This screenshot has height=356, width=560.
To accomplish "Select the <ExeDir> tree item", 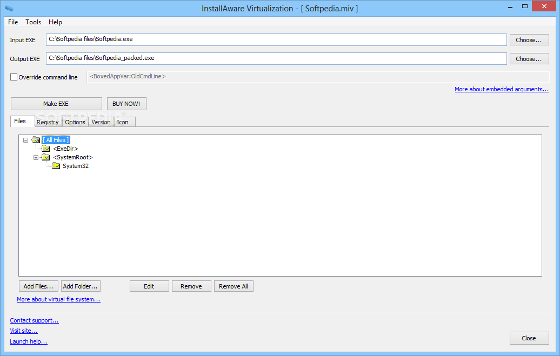I will (x=65, y=149).
